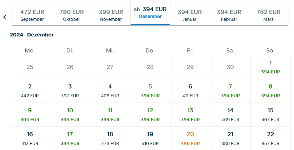
Task: Select the orange December 20 date
Action: click(190, 139)
